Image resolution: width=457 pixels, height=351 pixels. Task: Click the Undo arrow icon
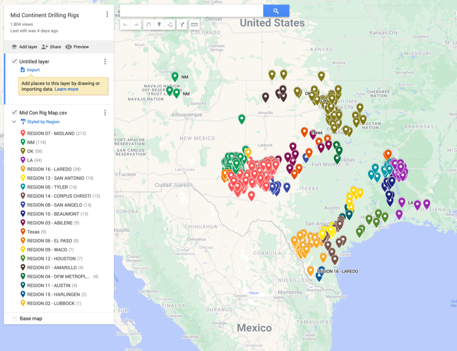pos(125,25)
